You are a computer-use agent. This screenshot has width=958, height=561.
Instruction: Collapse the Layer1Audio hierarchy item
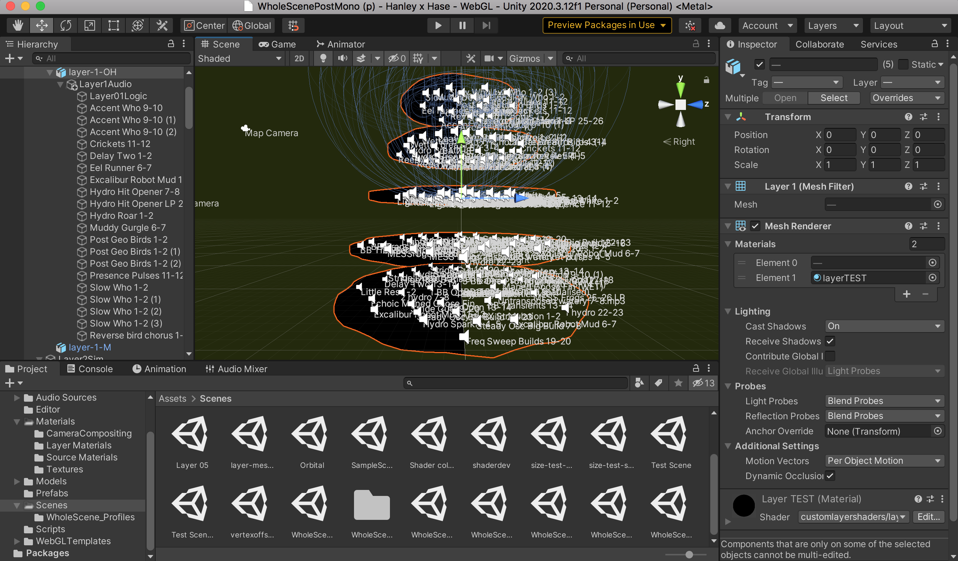[60, 84]
